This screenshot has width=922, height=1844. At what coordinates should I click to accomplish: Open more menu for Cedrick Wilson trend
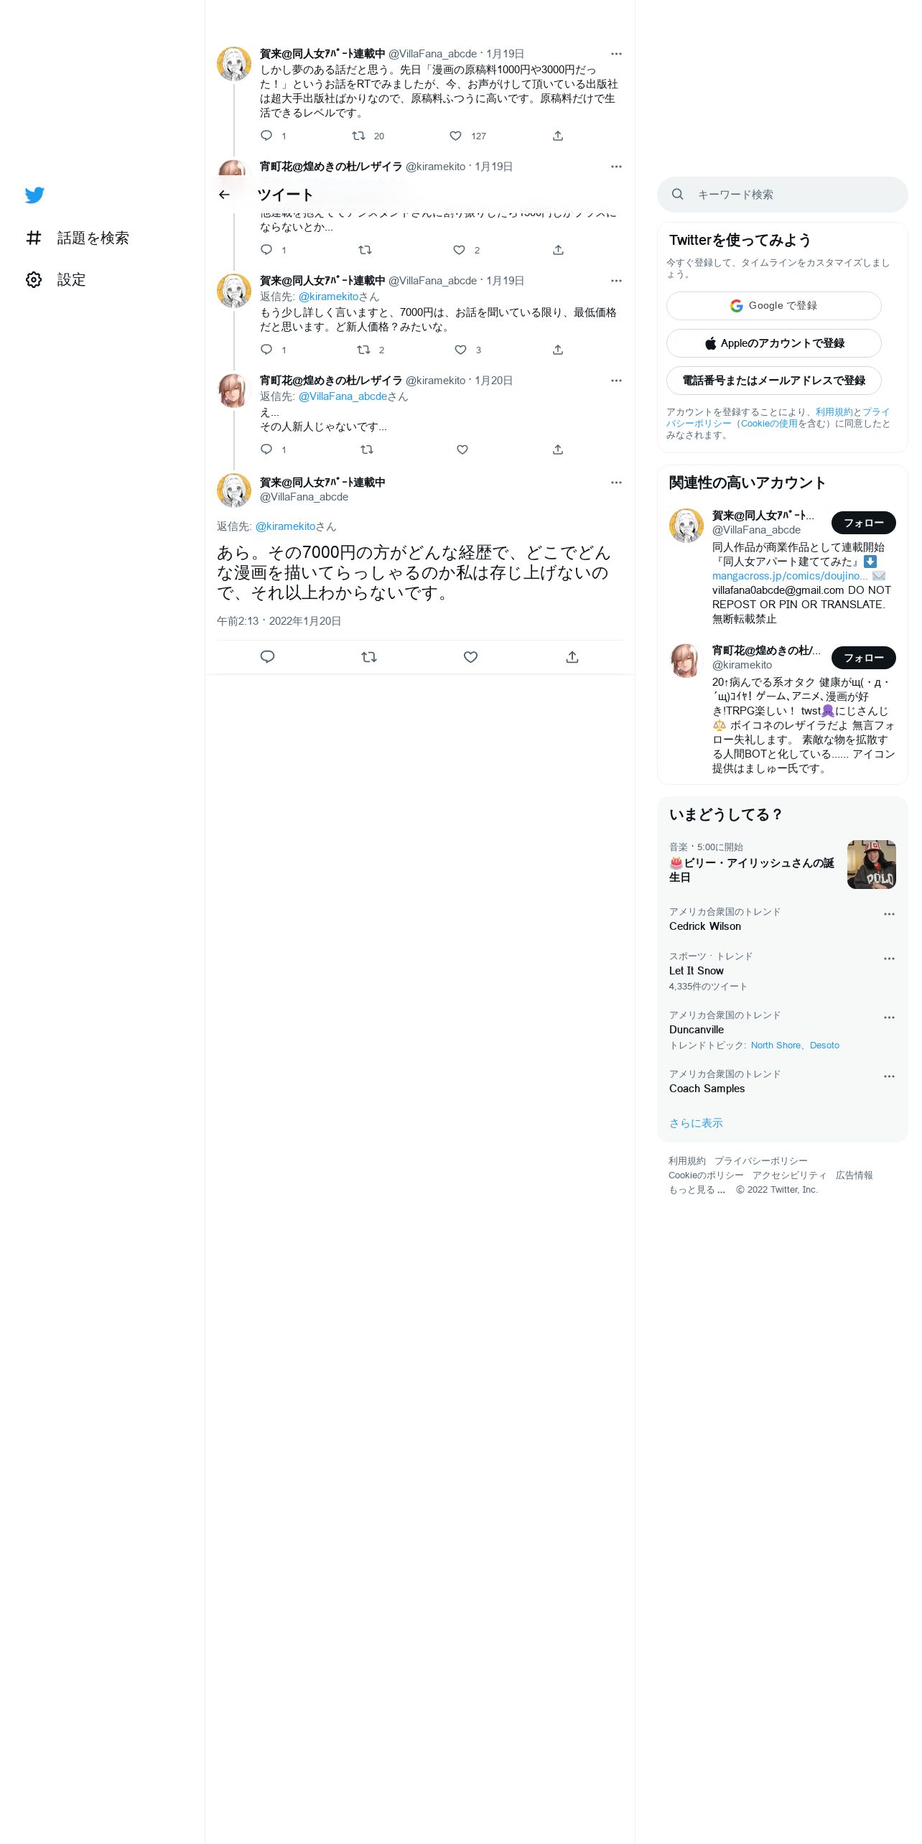(x=889, y=914)
